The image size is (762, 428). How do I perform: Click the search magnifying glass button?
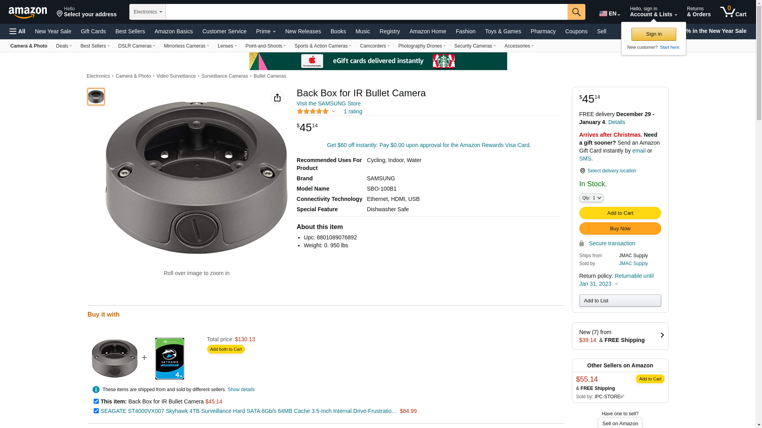tap(576, 12)
